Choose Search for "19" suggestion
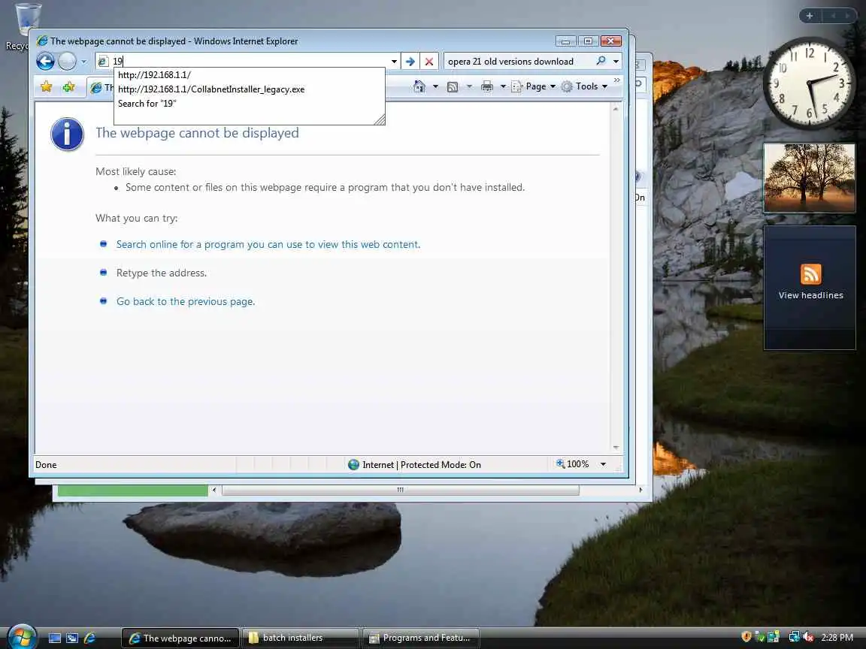Viewport: 866px width, 649px height. click(249, 104)
